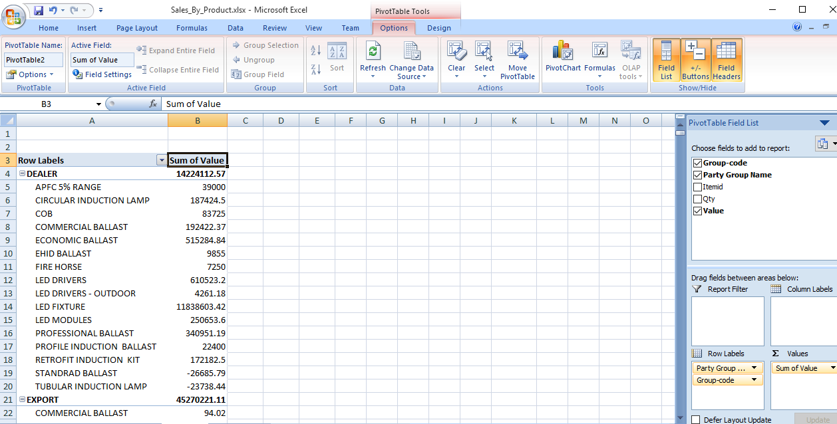Select the cell with value 45270221.11
The height and width of the screenshot is (424, 837).
click(x=198, y=399)
